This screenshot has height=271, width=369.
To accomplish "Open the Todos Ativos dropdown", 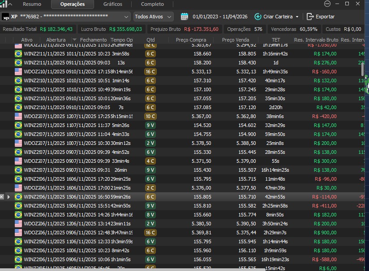I will (154, 17).
